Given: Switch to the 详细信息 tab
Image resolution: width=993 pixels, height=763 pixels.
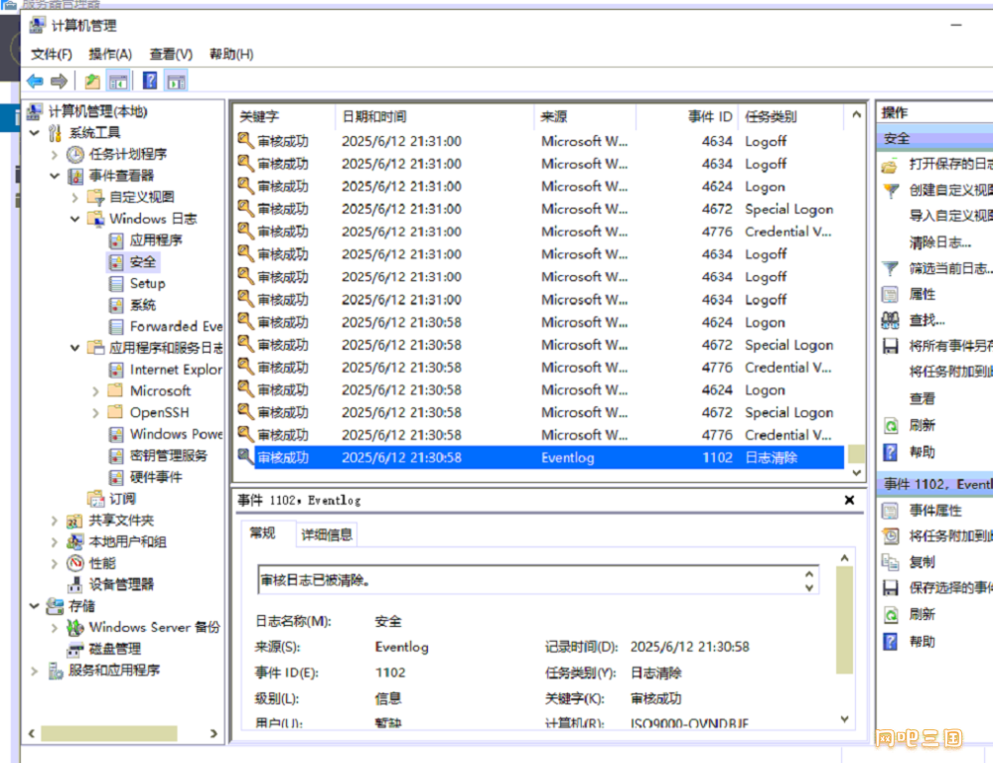Looking at the screenshot, I should (x=327, y=534).
